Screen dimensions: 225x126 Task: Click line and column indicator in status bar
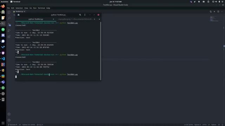point(188,125)
